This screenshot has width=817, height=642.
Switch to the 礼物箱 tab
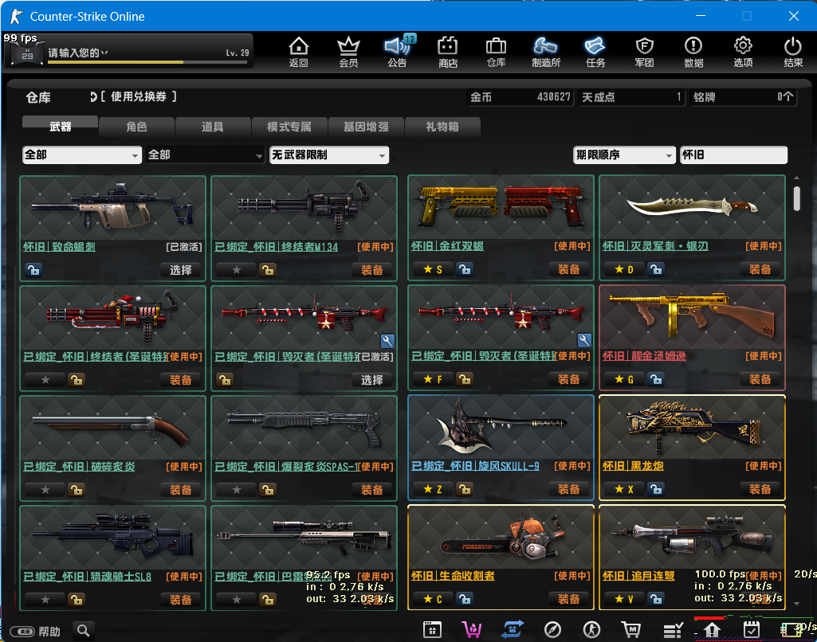click(442, 127)
